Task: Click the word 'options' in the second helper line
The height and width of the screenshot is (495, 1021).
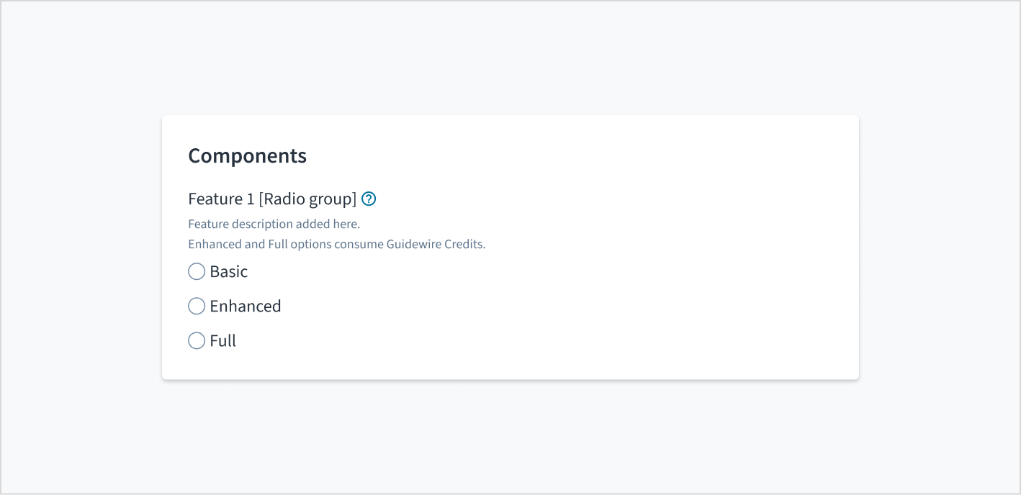Action: click(311, 244)
